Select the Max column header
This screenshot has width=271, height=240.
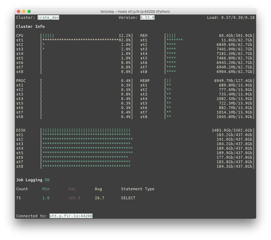pyautogui.click(x=72, y=189)
